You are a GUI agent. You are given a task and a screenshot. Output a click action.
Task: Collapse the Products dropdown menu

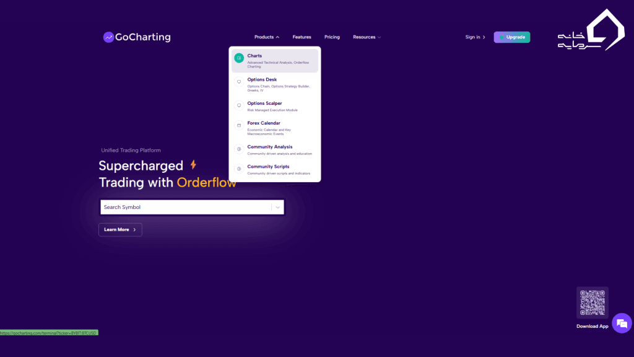pyautogui.click(x=267, y=37)
